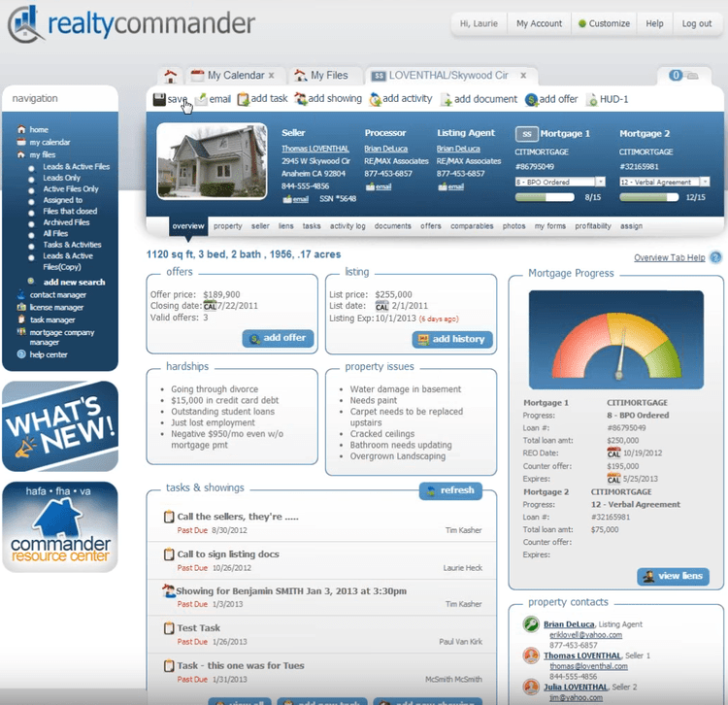The width and height of the screenshot is (728, 705).
Task: Open the Call to sign listing docs task
Action: coord(228,554)
